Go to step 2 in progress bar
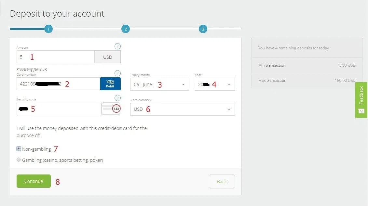368x206 pixels. pos(126,29)
